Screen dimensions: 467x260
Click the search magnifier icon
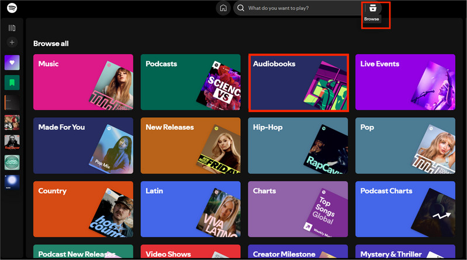point(241,8)
